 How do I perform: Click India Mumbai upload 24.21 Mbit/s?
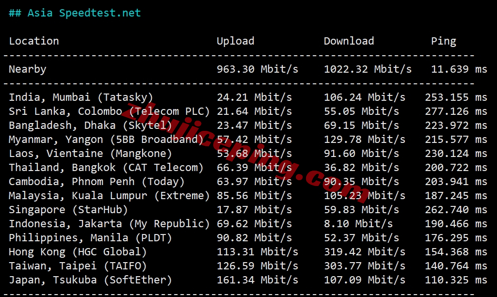[254, 97]
